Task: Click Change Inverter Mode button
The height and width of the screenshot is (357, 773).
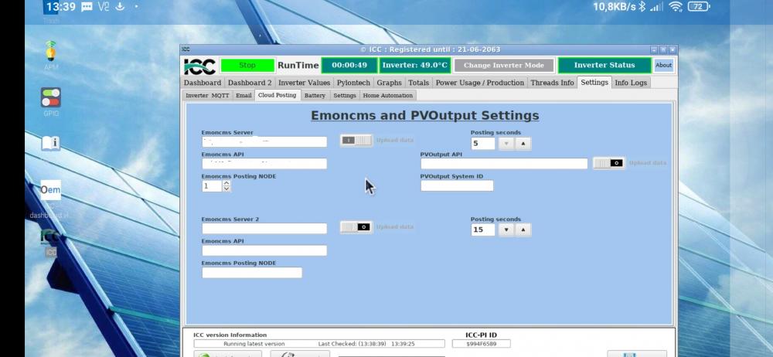Action: click(x=504, y=65)
